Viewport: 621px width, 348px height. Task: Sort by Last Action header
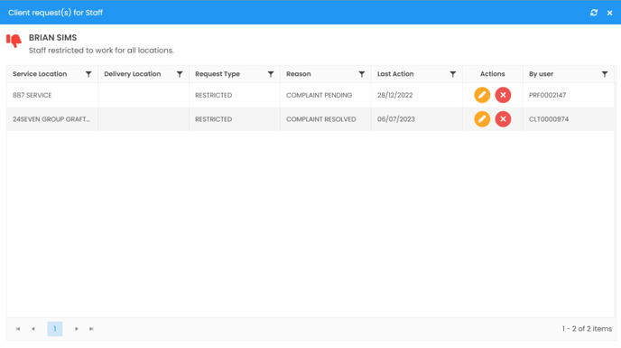(395, 74)
